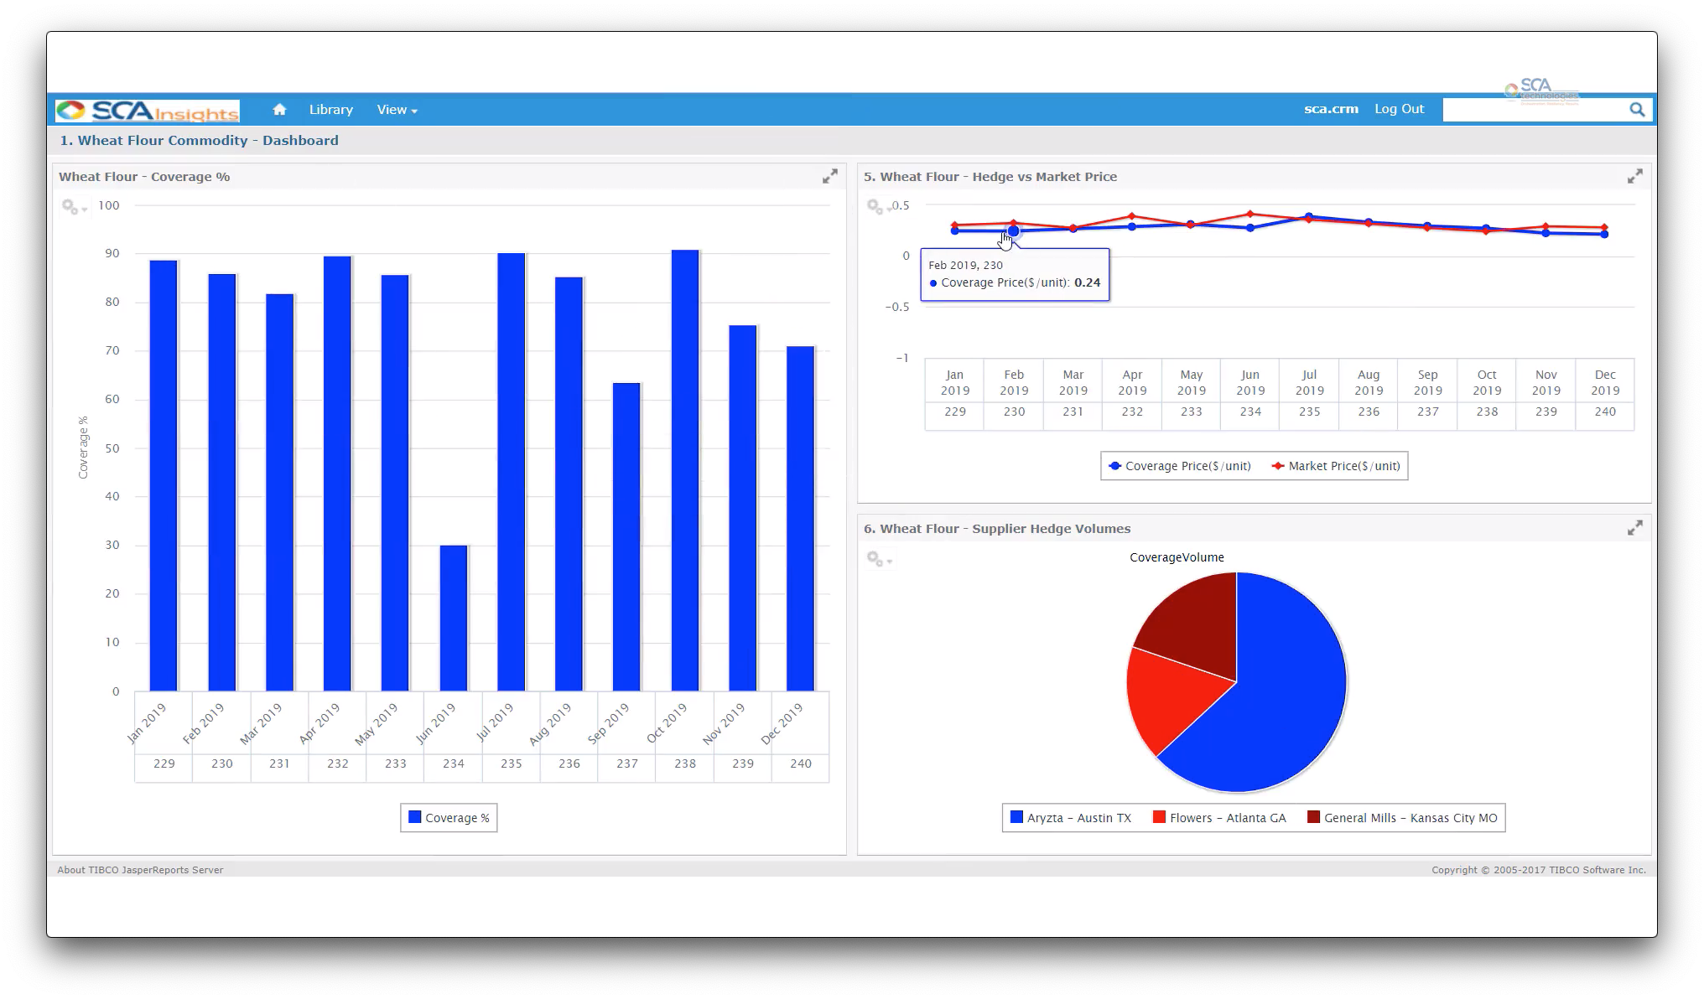Click Dec 2019 coverage price line point

[1604, 235]
